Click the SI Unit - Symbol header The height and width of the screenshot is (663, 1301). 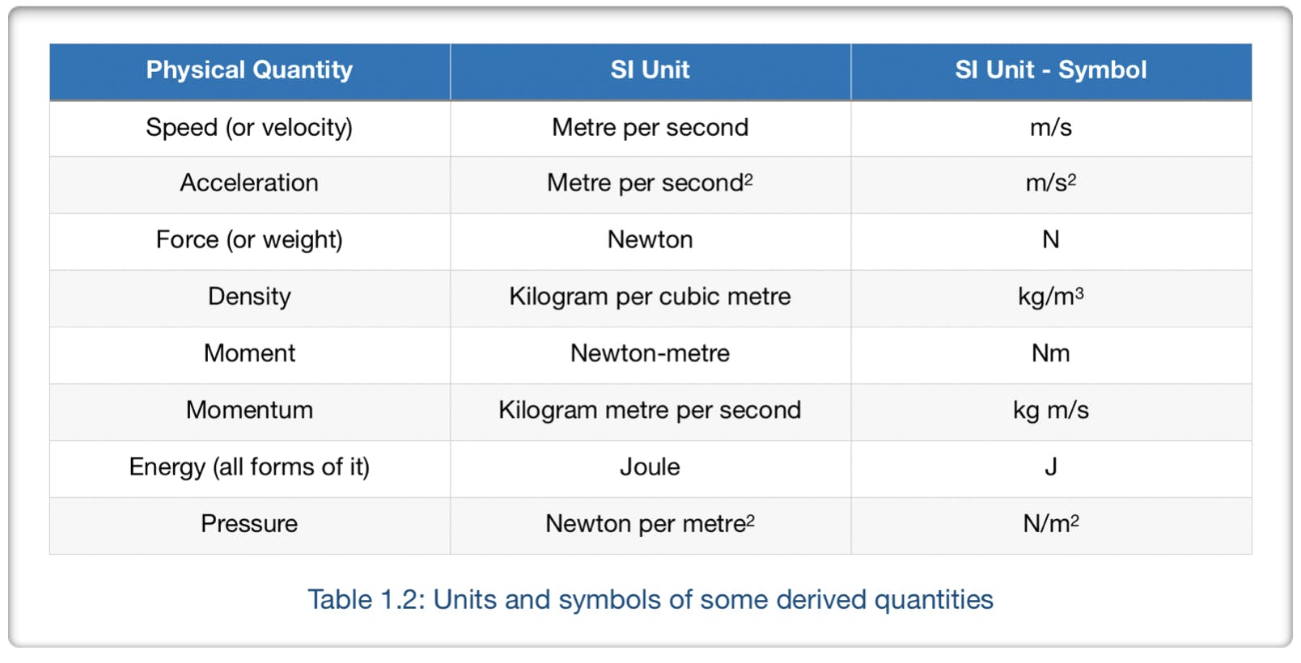point(1050,70)
